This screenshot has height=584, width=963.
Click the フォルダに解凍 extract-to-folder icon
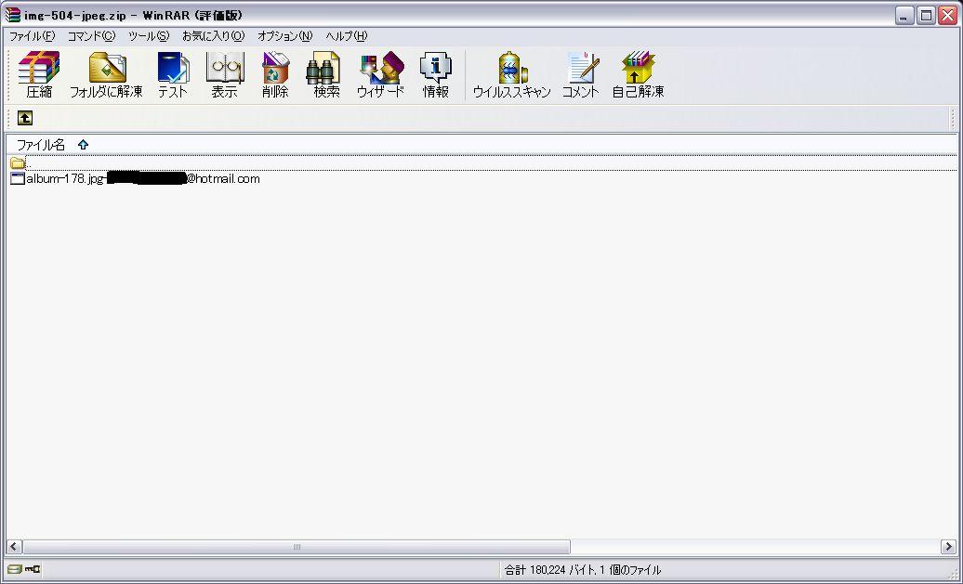pyautogui.click(x=106, y=75)
